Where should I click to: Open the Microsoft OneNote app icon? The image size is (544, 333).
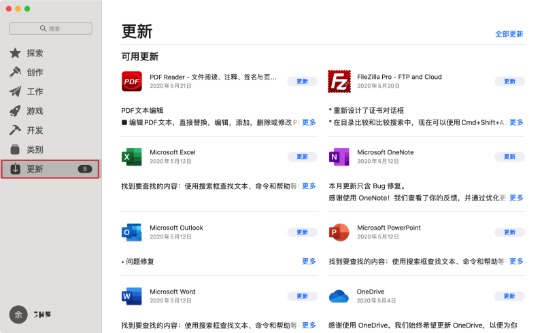[x=339, y=157]
